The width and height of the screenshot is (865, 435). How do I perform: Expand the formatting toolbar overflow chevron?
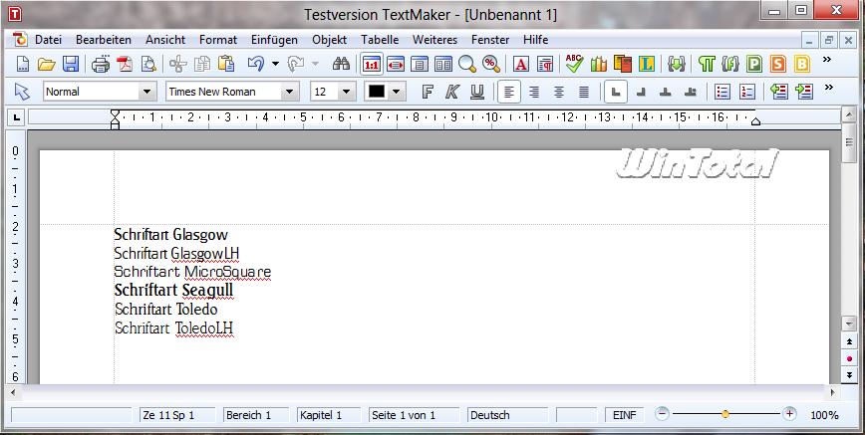[827, 88]
